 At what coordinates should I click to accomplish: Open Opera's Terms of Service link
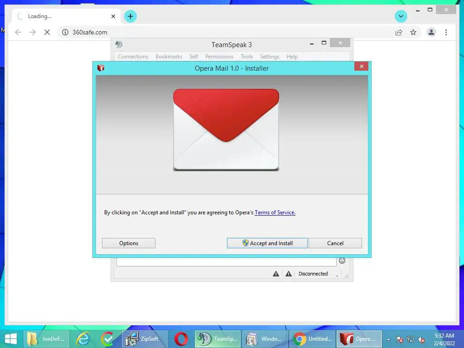[x=275, y=213]
